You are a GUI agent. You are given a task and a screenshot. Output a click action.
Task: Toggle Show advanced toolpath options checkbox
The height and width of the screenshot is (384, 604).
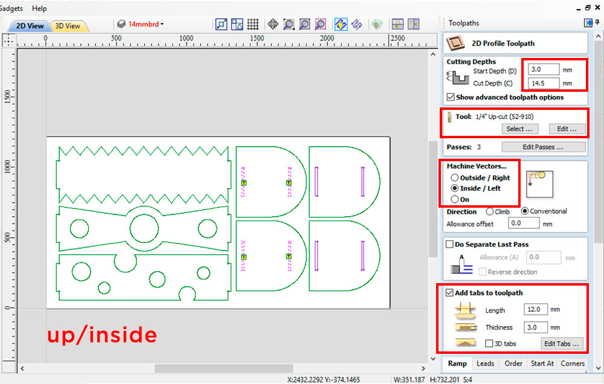tap(451, 97)
